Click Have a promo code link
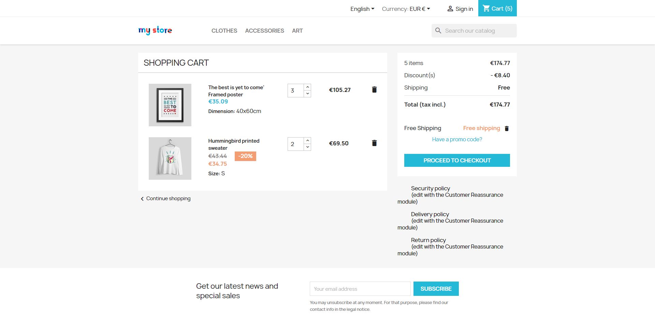The height and width of the screenshot is (319, 655). pyautogui.click(x=457, y=139)
